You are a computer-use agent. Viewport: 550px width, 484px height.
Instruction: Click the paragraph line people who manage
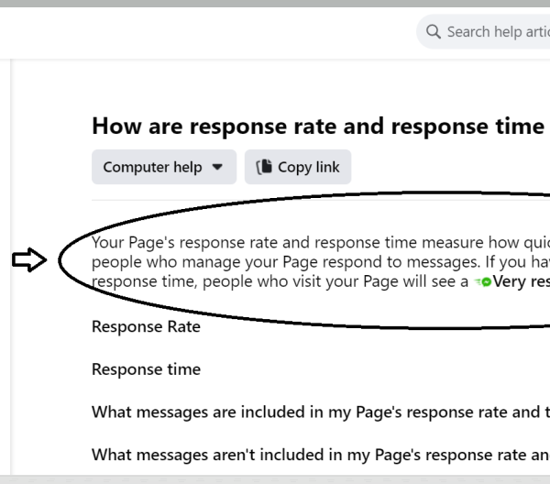click(x=321, y=262)
